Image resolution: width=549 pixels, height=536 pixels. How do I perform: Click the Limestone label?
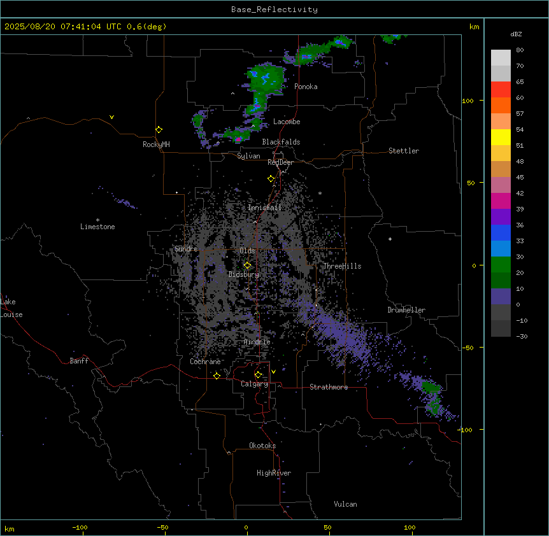tap(97, 227)
